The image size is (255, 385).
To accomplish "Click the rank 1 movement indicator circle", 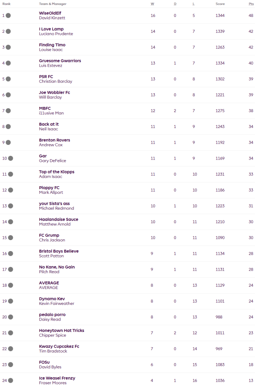I will [8, 15].
